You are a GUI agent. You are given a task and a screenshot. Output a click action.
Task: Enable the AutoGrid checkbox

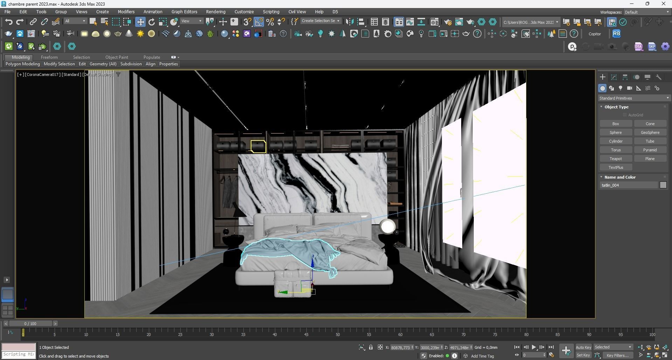pos(625,115)
